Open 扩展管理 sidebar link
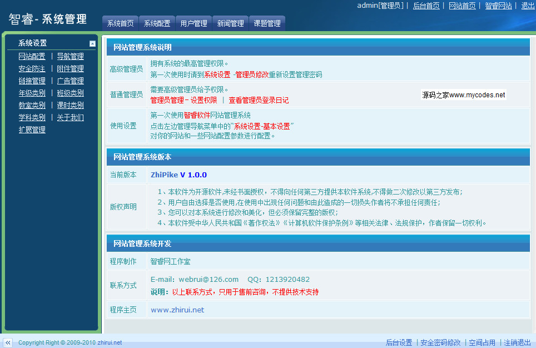This screenshot has width=536, height=348. click(x=32, y=130)
